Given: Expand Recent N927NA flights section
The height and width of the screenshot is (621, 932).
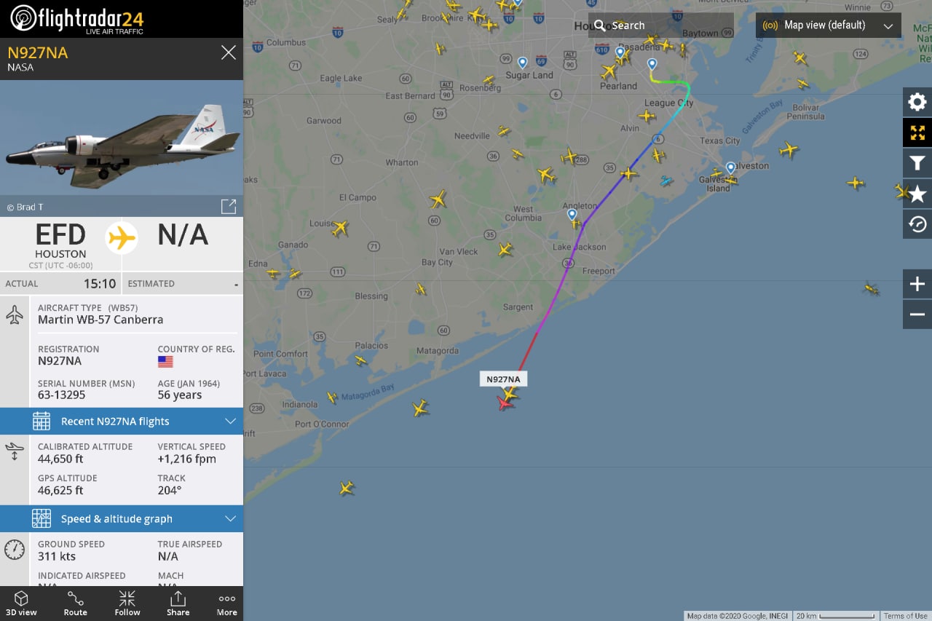Looking at the screenshot, I should point(122,421).
